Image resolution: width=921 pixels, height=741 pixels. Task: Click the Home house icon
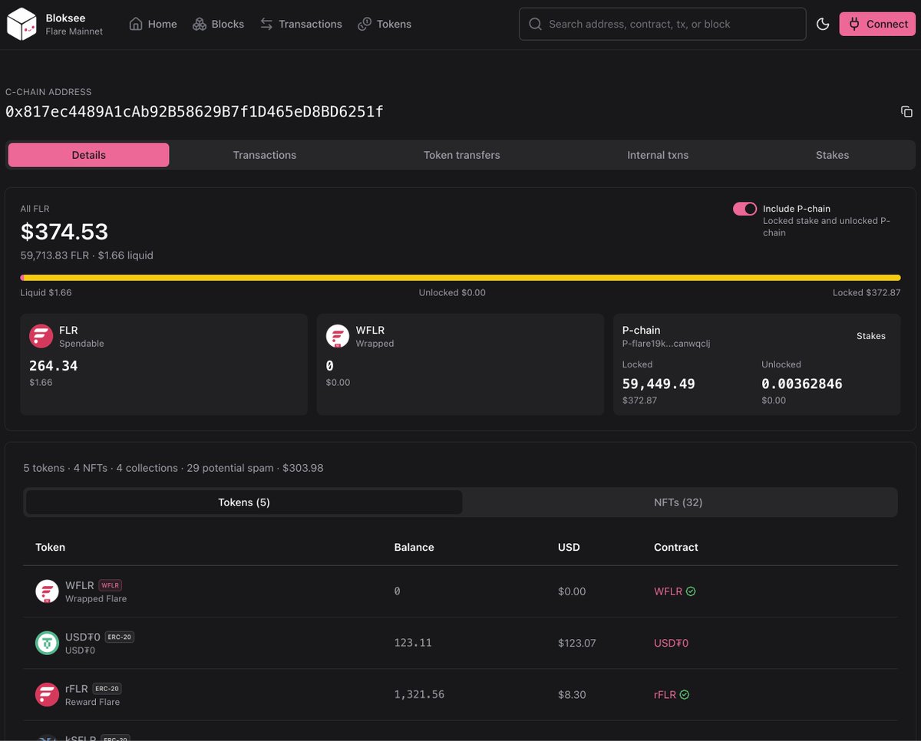136,24
